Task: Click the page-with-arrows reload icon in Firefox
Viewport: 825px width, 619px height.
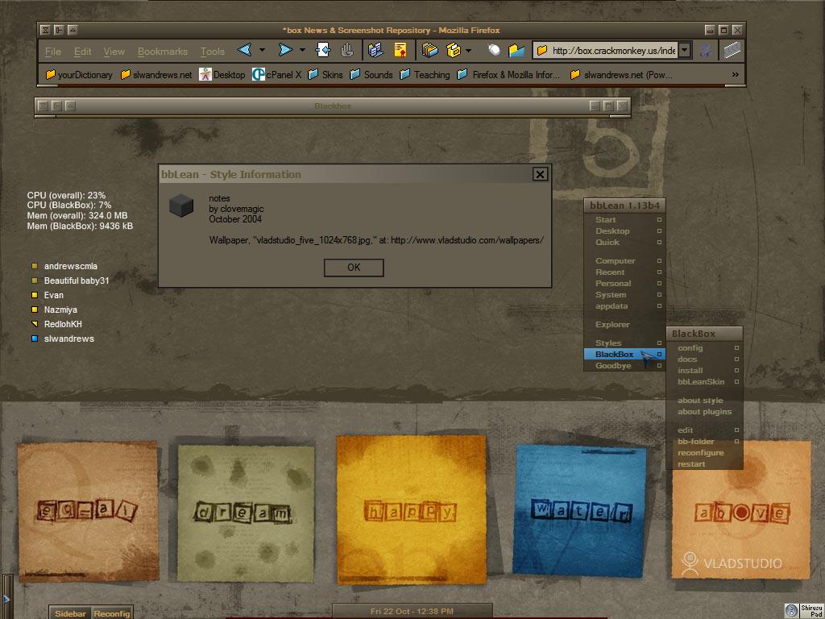Action: (x=322, y=50)
